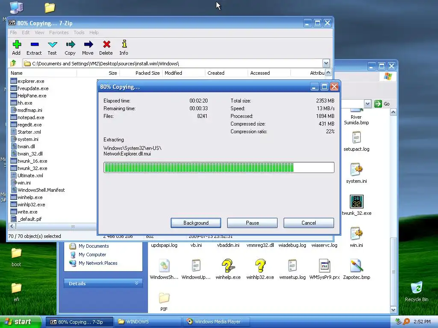
Task: Open the 7-Zip path dropdown
Action: tap(326, 63)
